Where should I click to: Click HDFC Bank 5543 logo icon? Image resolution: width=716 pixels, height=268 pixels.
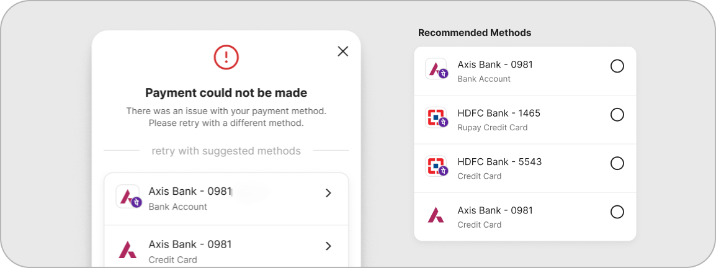click(436, 166)
